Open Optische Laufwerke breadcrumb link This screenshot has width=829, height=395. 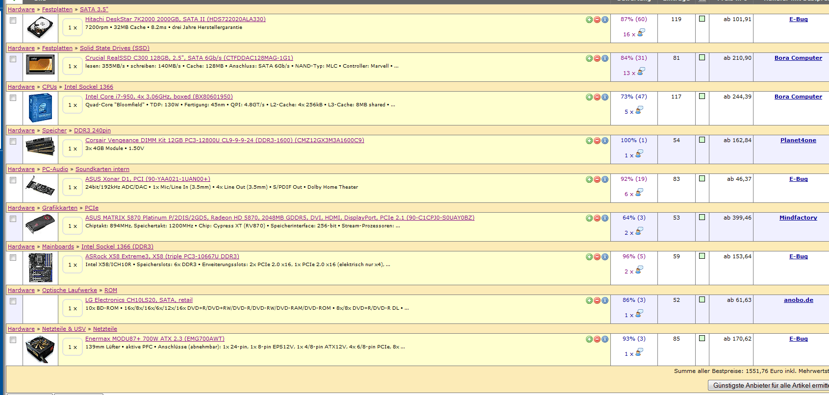point(70,290)
